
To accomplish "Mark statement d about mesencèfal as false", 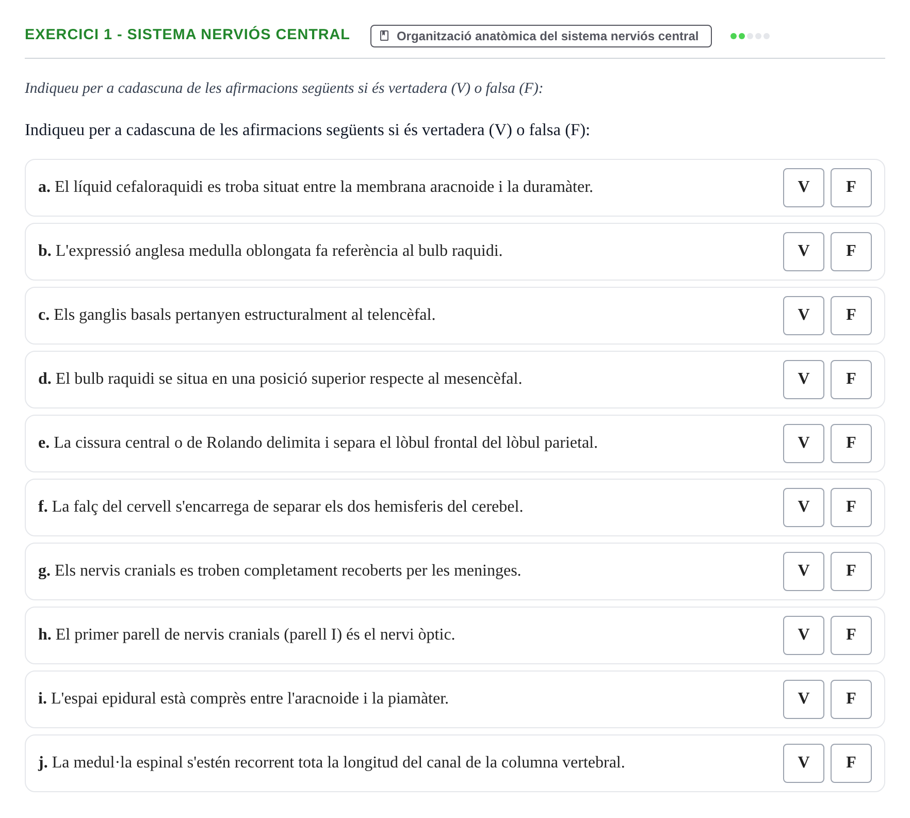I will point(851,380).
